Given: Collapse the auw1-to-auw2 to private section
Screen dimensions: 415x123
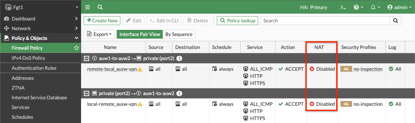Looking at the screenshot, I should pos(86,59).
